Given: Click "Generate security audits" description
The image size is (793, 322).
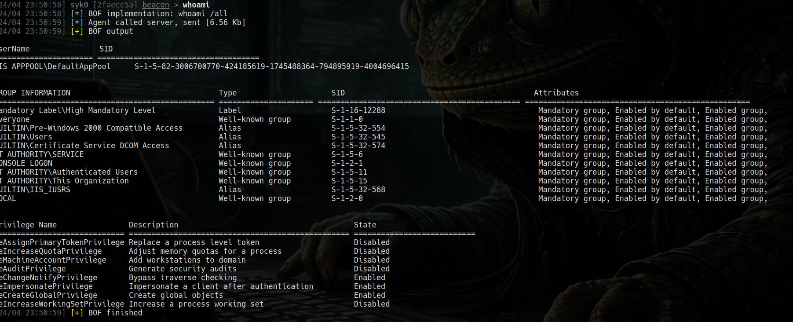Looking at the screenshot, I should coord(183,269).
